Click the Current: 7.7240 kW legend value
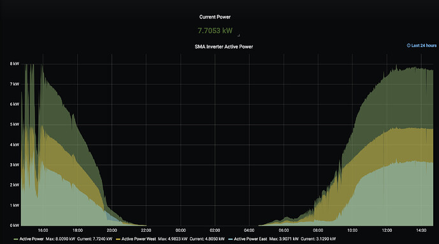The width and height of the screenshot is (439, 244). (95, 239)
